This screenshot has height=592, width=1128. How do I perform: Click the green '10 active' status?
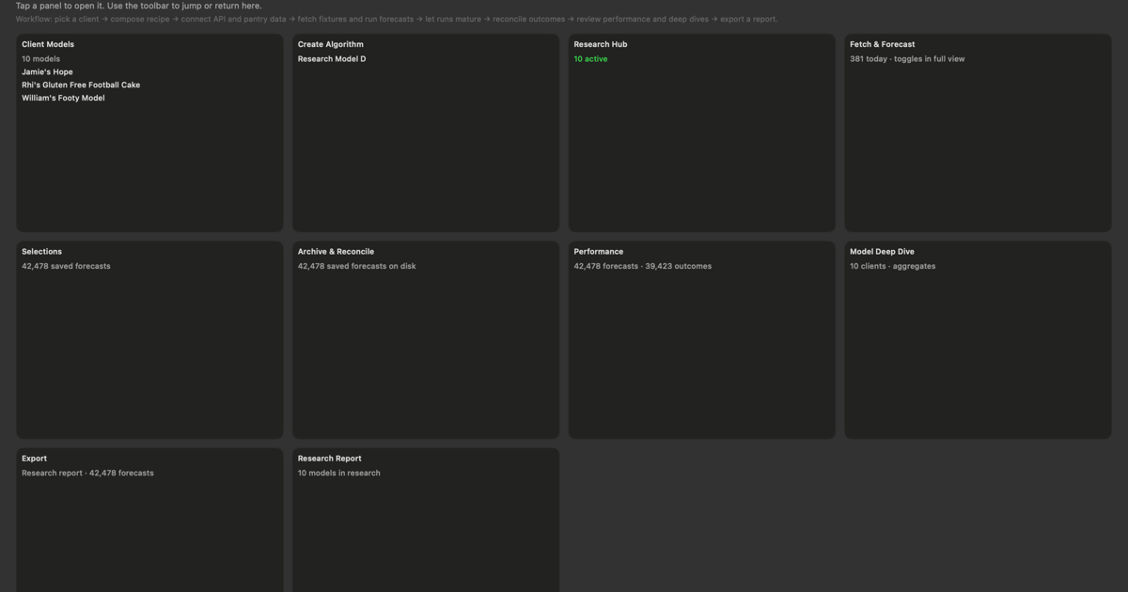click(590, 58)
